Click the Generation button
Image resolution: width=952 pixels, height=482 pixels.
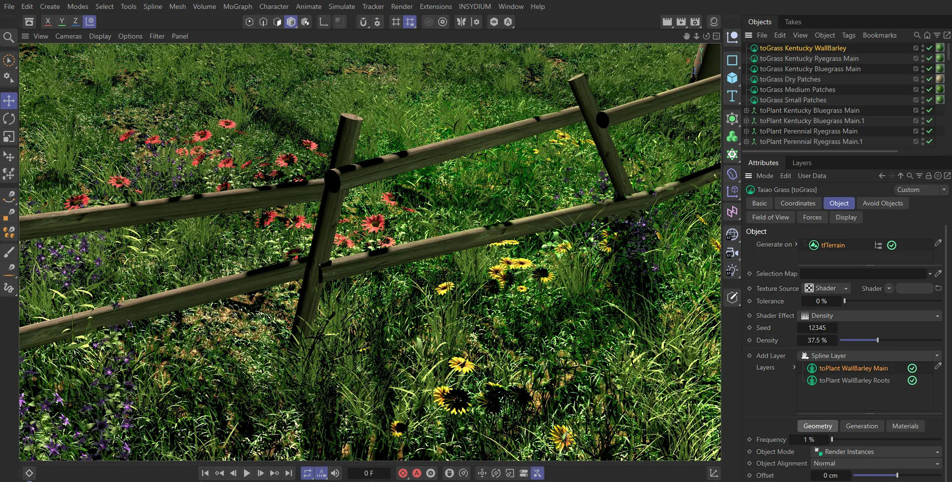[861, 426]
